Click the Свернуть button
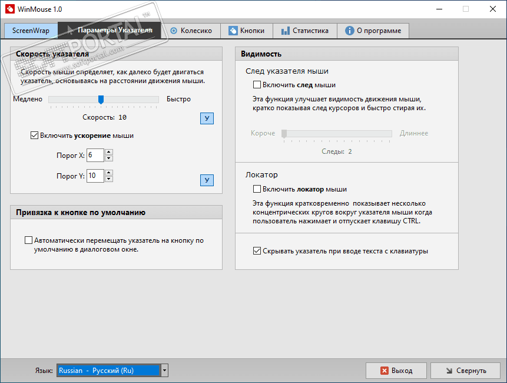Viewport: 507px width, 383px height. pos(465,371)
